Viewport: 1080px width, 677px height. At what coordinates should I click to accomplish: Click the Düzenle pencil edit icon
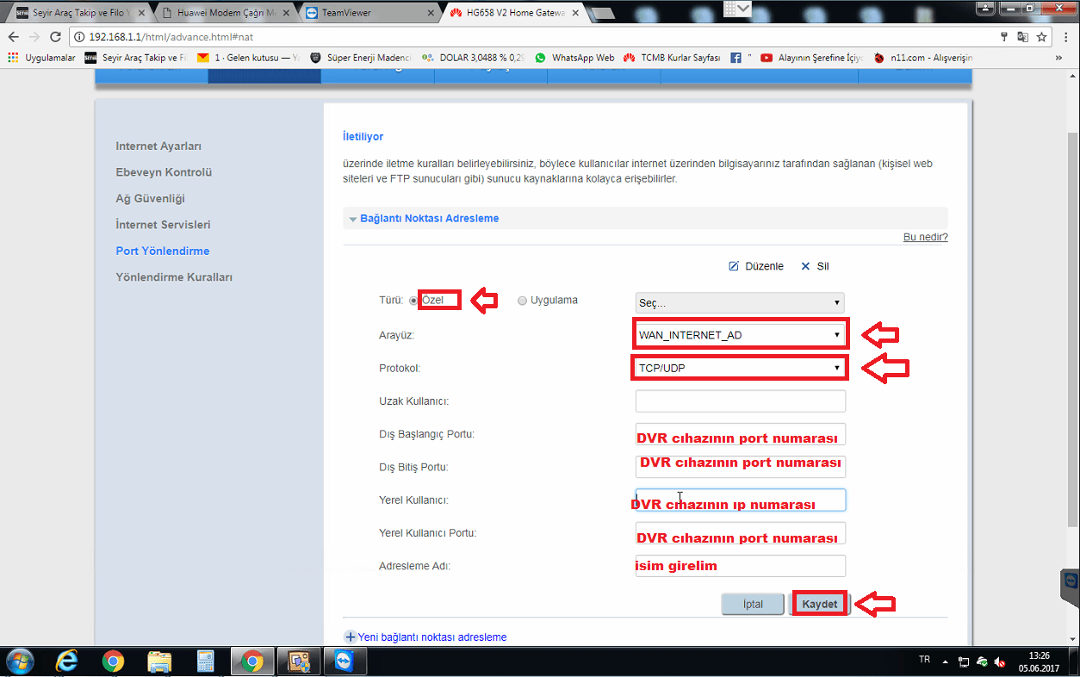(x=734, y=266)
